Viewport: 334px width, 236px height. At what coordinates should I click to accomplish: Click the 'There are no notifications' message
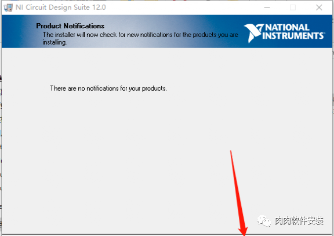[108, 89]
